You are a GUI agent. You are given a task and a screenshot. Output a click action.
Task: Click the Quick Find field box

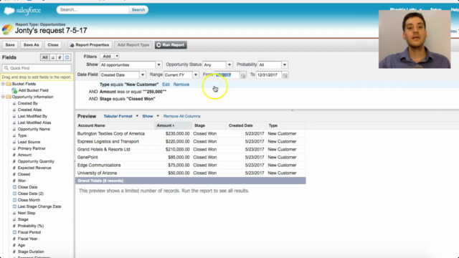click(37, 68)
